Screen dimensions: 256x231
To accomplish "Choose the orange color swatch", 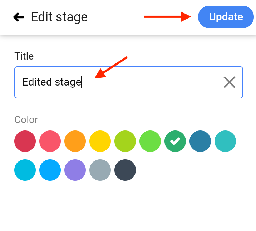I will point(75,141).
